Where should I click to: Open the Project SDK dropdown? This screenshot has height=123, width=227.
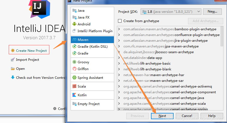coord(171,11)
